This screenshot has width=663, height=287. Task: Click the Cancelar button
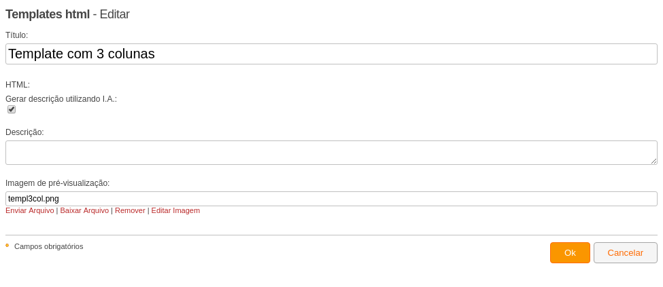626,253
